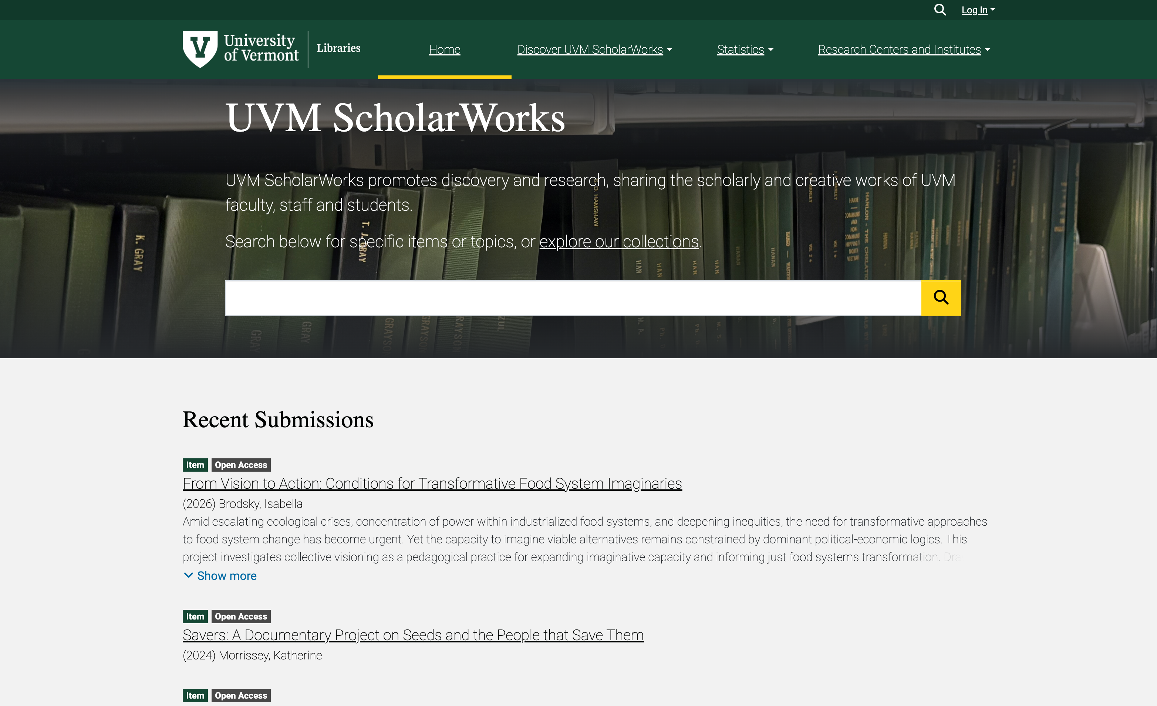1157x706 pixels.
Task: Follow the explore our collections link
Action: (x=619, y=242)
